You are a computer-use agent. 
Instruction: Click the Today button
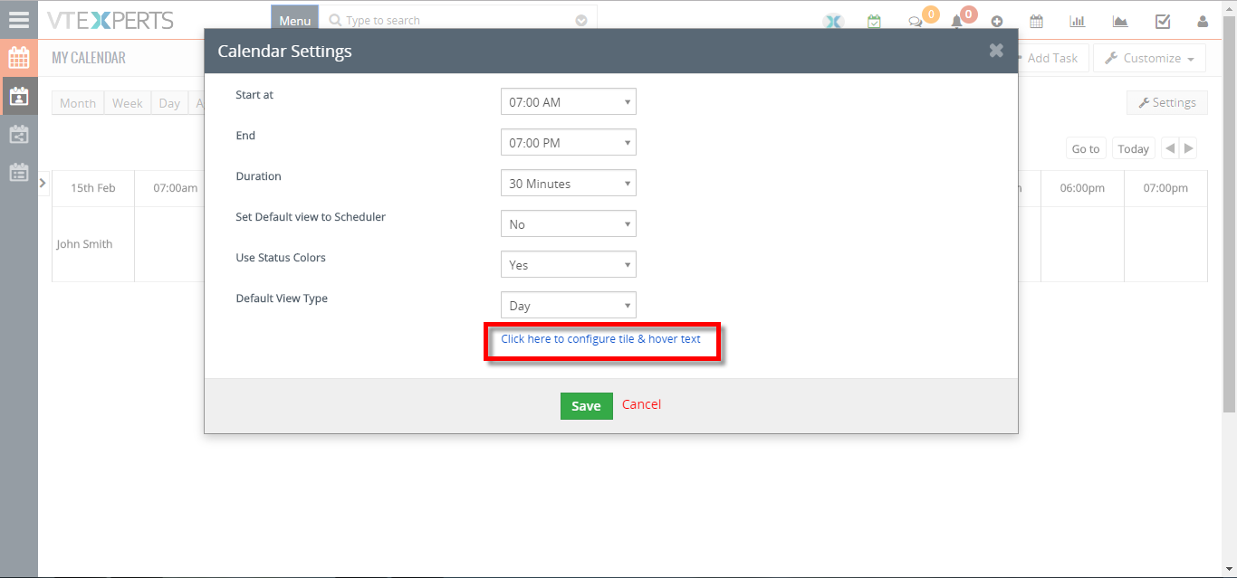coord(1133,148)
